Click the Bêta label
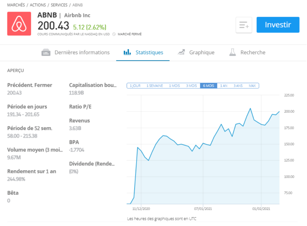 click(13, 193)
